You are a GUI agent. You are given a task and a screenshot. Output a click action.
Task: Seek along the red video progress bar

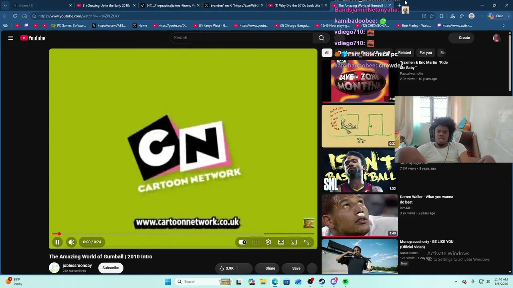click(183, 234)
